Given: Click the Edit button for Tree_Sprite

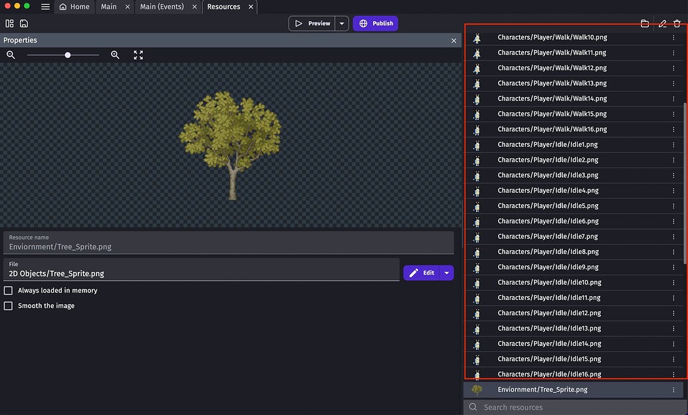Looking at the screenshot, I should tap(423, 273).
